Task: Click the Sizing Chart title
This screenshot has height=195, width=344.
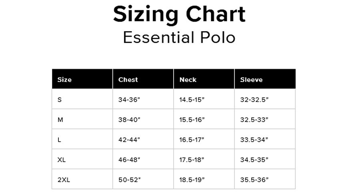Action: 179,15
